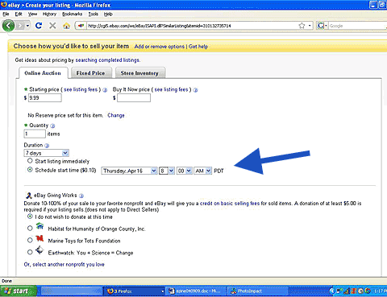Viewport: 387px width, 297px height.
Task: Click the Habitat for Humanity logo icon
Action: pos(40,226)
